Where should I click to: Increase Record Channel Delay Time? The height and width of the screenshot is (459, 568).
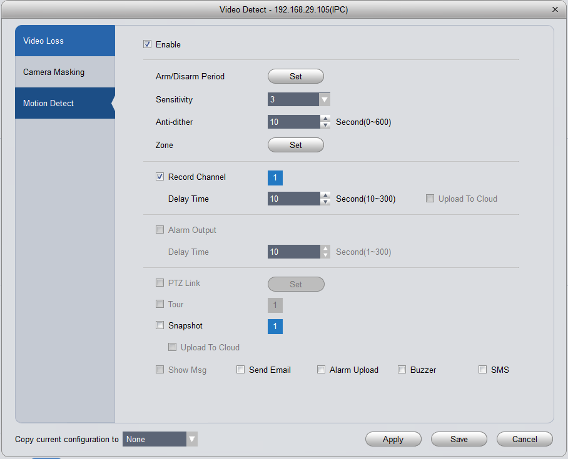pyautogui.click(x=325, y=195)
